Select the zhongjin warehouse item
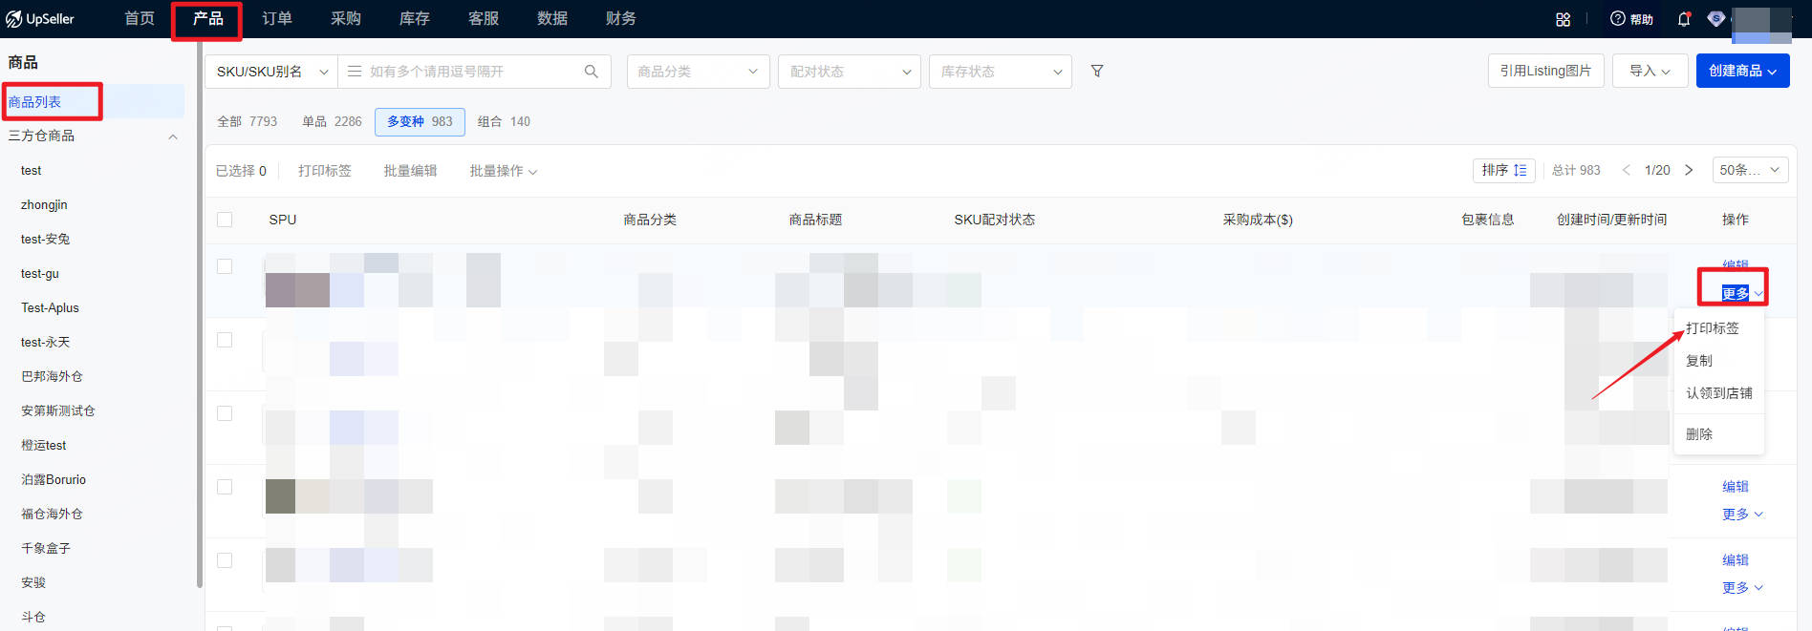The width and height of the screenshot is (1812, 631). coord(44,205)
